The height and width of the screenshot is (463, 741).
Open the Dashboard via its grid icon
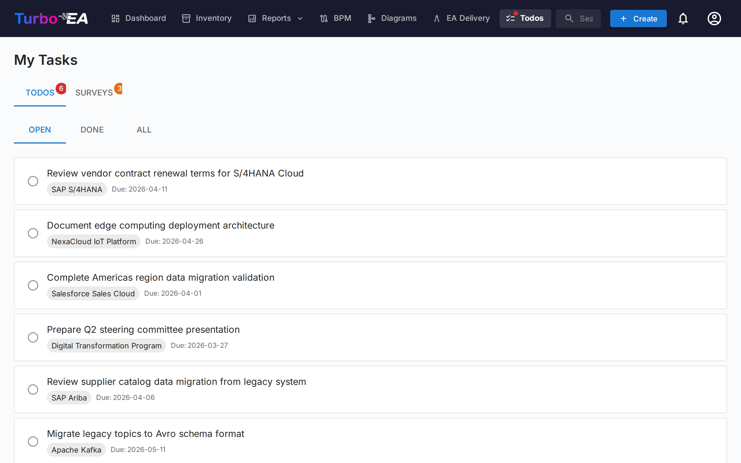(x=115, y=18)
